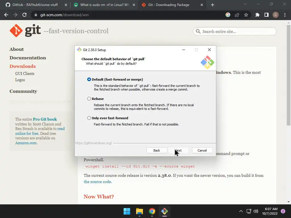Open the Google account icon in address bar

click(228, 15)
